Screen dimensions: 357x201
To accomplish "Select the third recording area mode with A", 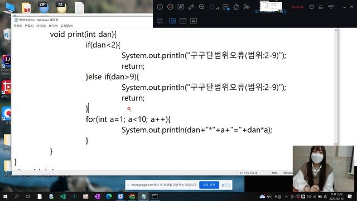I will tap(194, 21).
